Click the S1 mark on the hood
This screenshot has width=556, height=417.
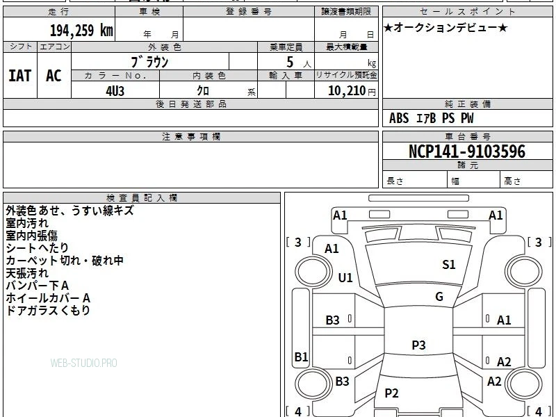point(448,265)
